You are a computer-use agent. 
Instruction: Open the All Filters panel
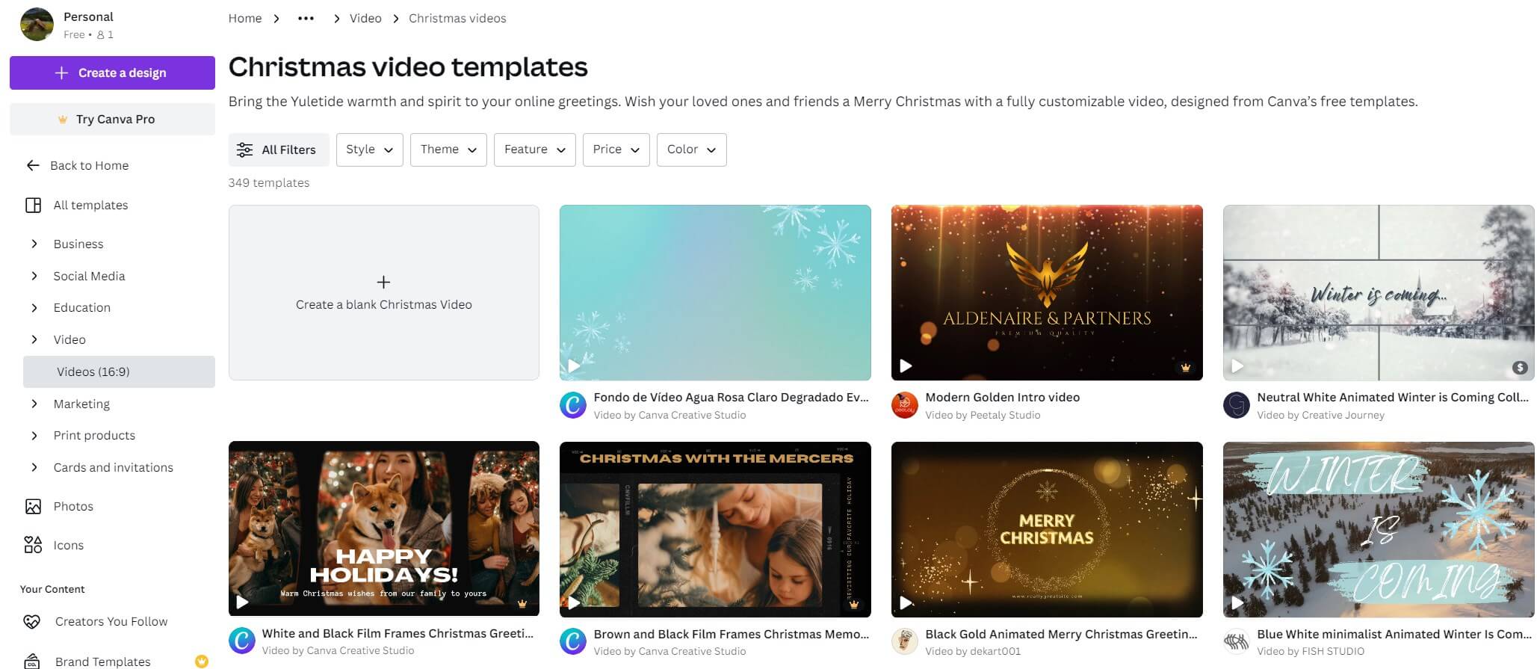pos(279,149)
